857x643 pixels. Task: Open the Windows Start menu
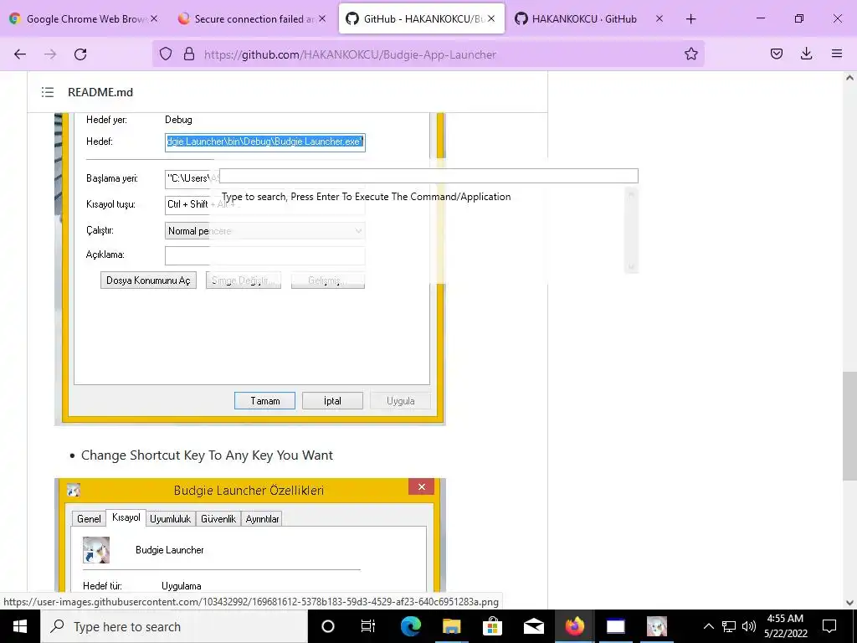tap(20, 626)
